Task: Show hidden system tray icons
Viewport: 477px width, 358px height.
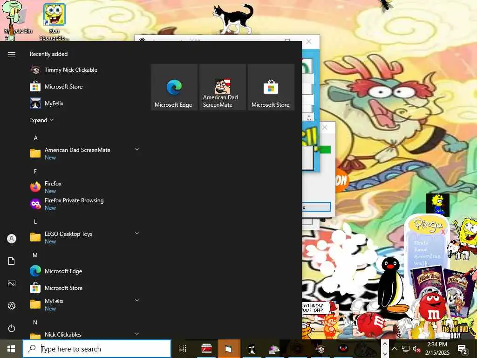Action: point(395,349)
